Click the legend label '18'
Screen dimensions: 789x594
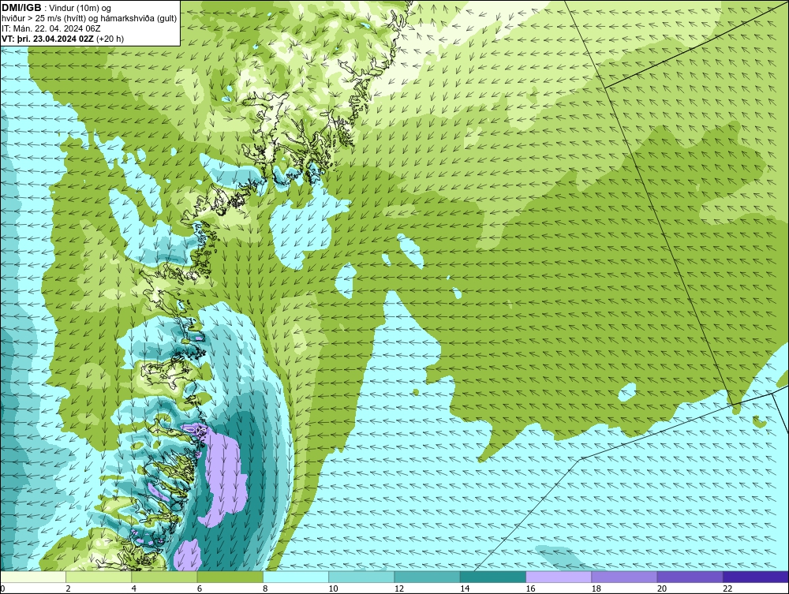(x=596, y=589)
